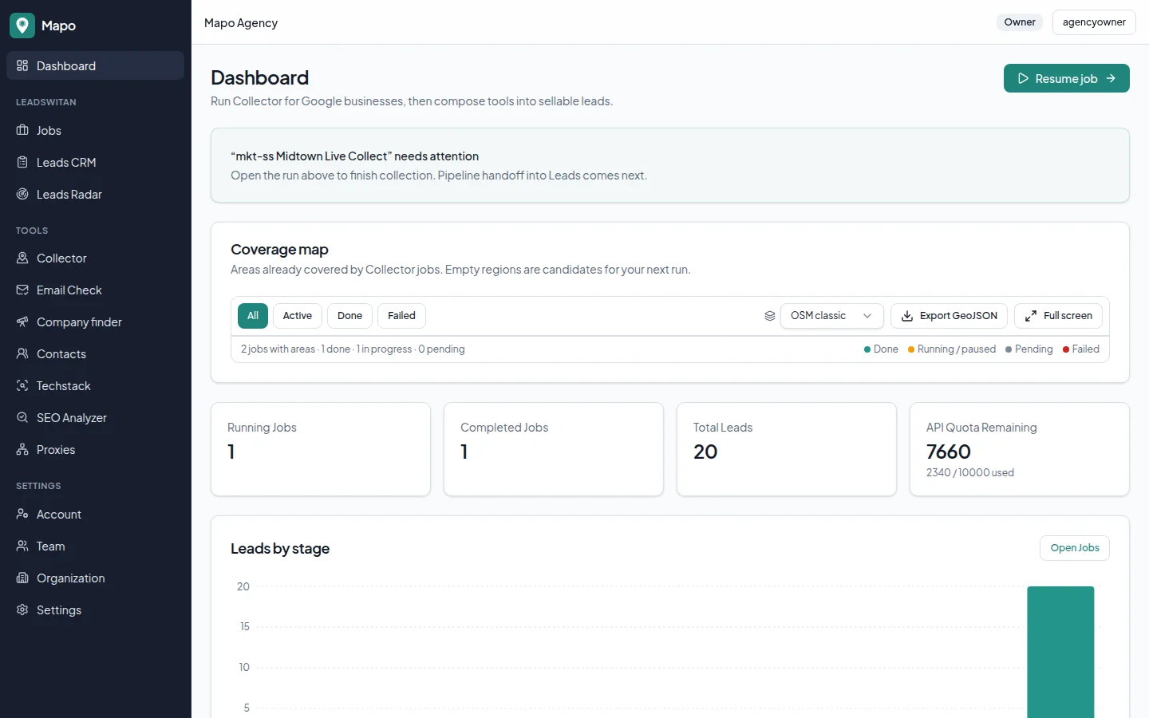Open SEO Analyzer tool

[95, 417]
